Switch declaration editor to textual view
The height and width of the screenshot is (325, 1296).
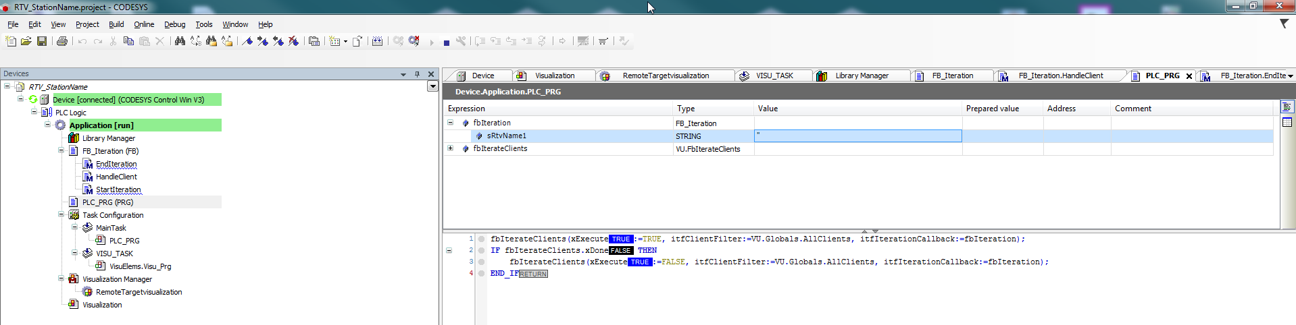click(x=1287, y=107)
